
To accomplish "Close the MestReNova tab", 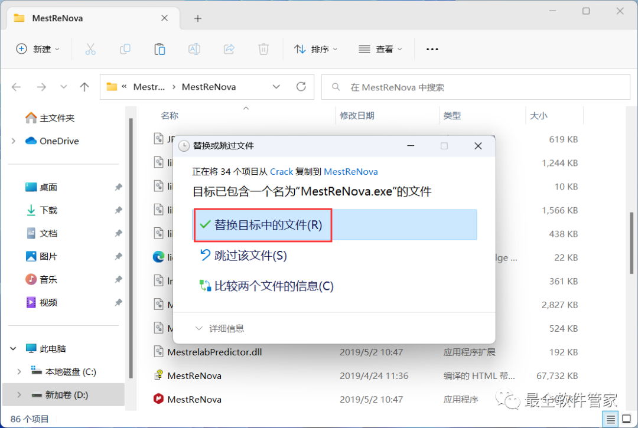I will (x=164, y=18).
